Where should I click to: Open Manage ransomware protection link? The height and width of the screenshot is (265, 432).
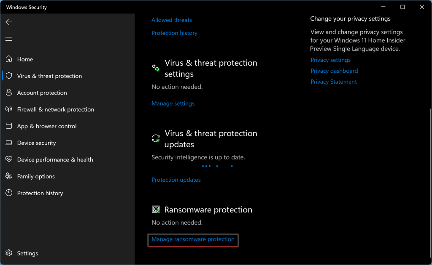[193, 239]
